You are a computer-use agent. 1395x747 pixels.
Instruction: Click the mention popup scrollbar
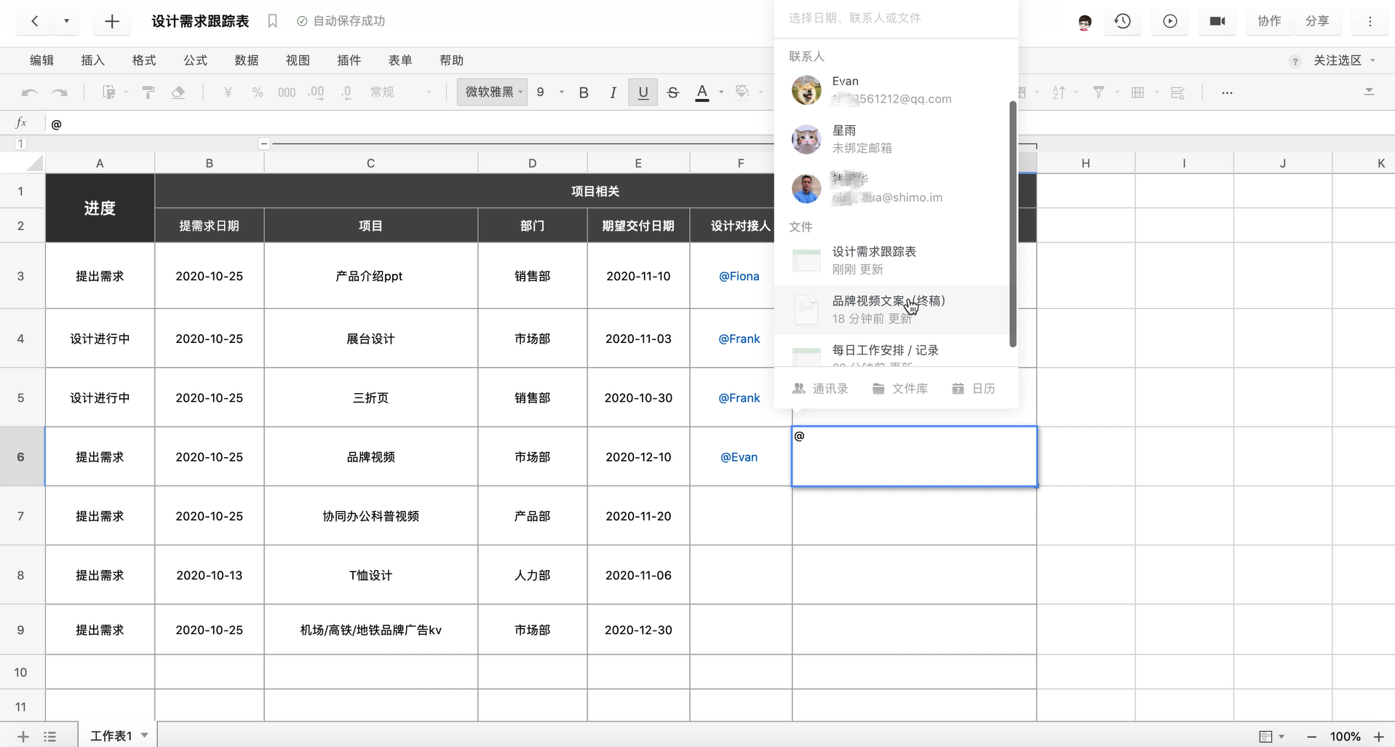(1012, 224)
